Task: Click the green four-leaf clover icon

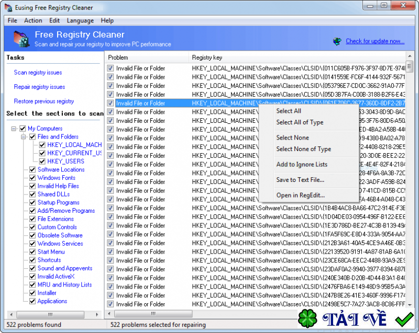Action: click(307, 318)
